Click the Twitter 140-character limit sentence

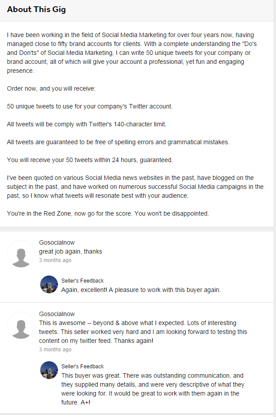point(87,124)
